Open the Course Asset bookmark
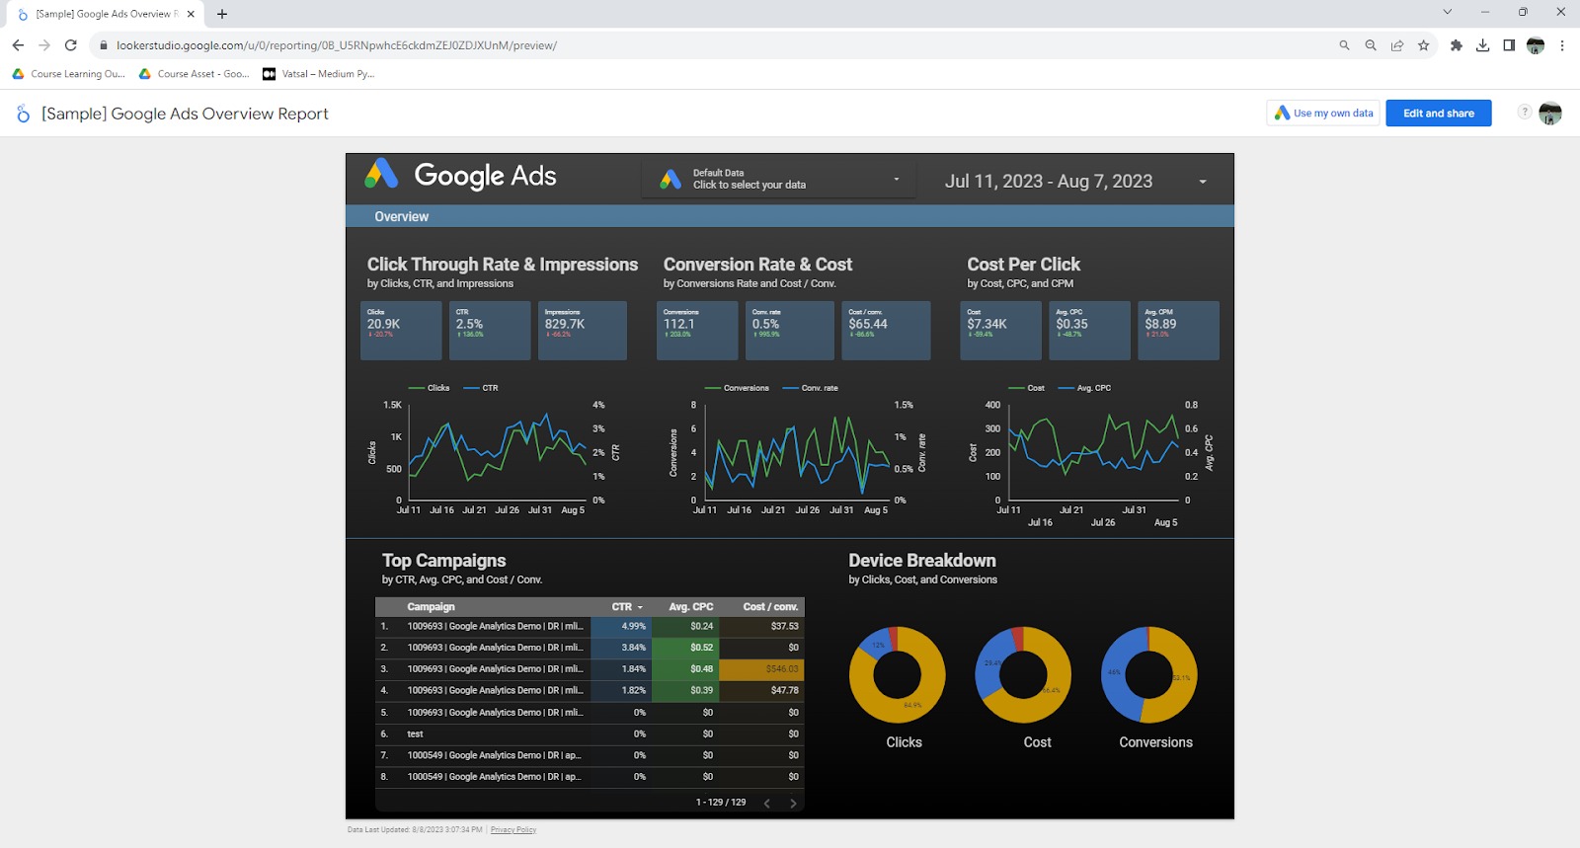Viewport: 1580px width, 848px height. point(195,74)
